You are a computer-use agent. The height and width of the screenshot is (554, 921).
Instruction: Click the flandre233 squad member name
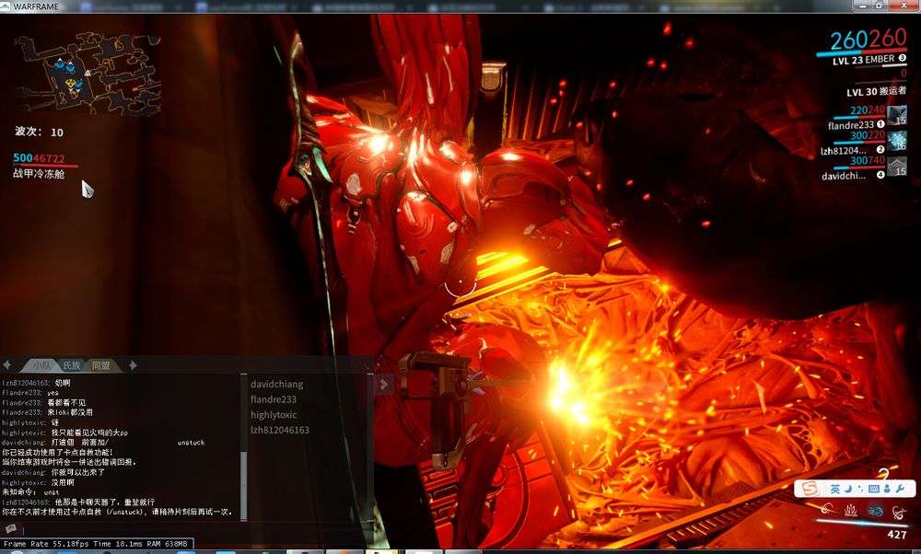(850, 125)
